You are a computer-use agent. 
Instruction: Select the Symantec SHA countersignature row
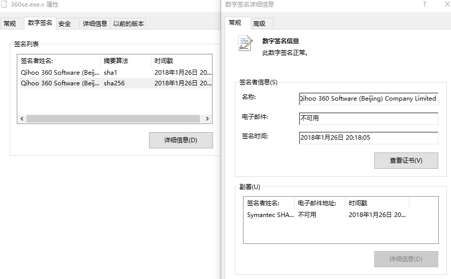click(325, 215)
